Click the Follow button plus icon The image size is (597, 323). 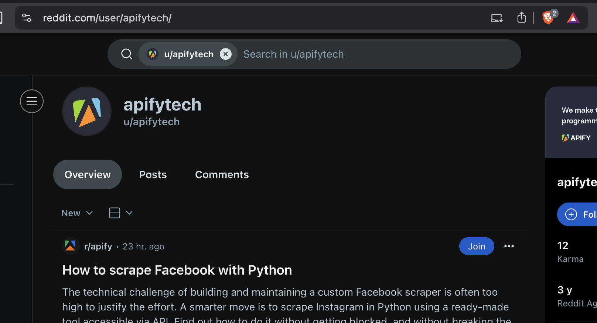(x=571, y=214)
